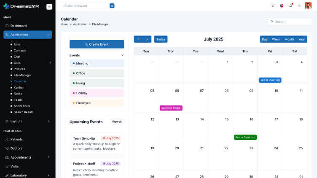317x178 pixels.
Task: Click the Patients sidebar icon
Action: coord(7,139)
